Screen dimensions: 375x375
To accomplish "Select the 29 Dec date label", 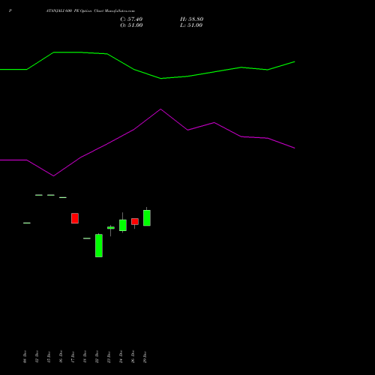I will [x=145, y=357].
